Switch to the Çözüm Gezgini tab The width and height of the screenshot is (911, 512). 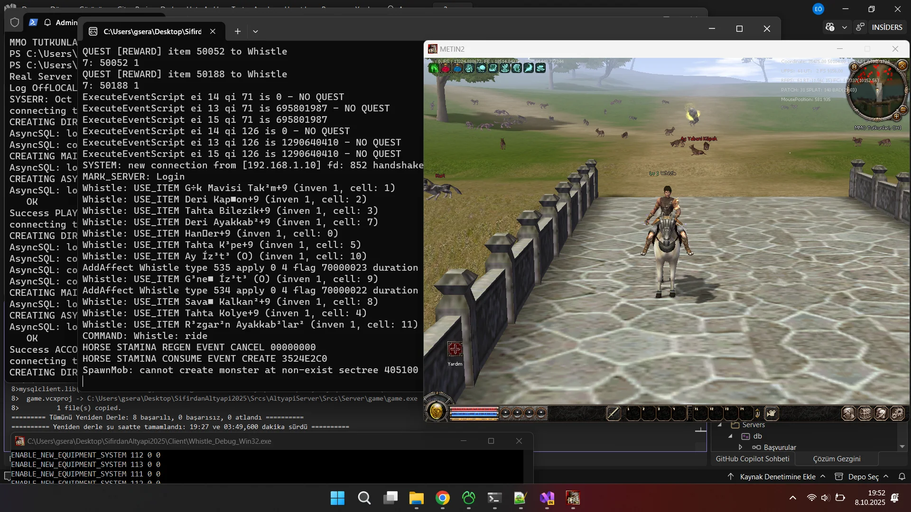pyautogui.click(x=837, y=458)
